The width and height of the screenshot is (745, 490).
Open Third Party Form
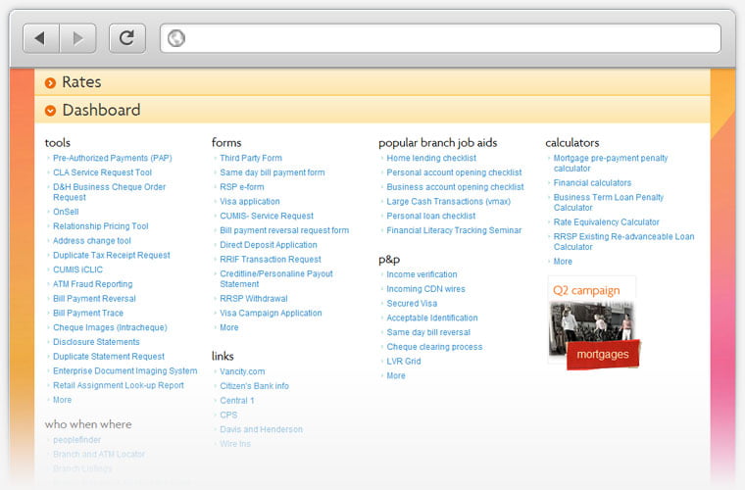click(250, 158)
